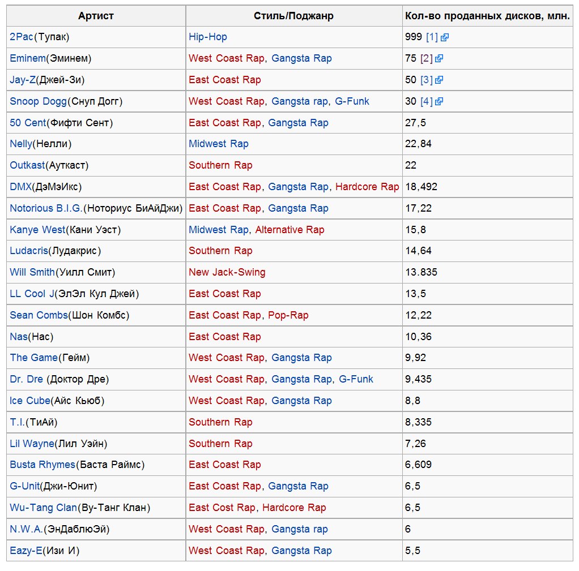
Task: Open the Eazy-E artist link
Action: coord(26,550)
